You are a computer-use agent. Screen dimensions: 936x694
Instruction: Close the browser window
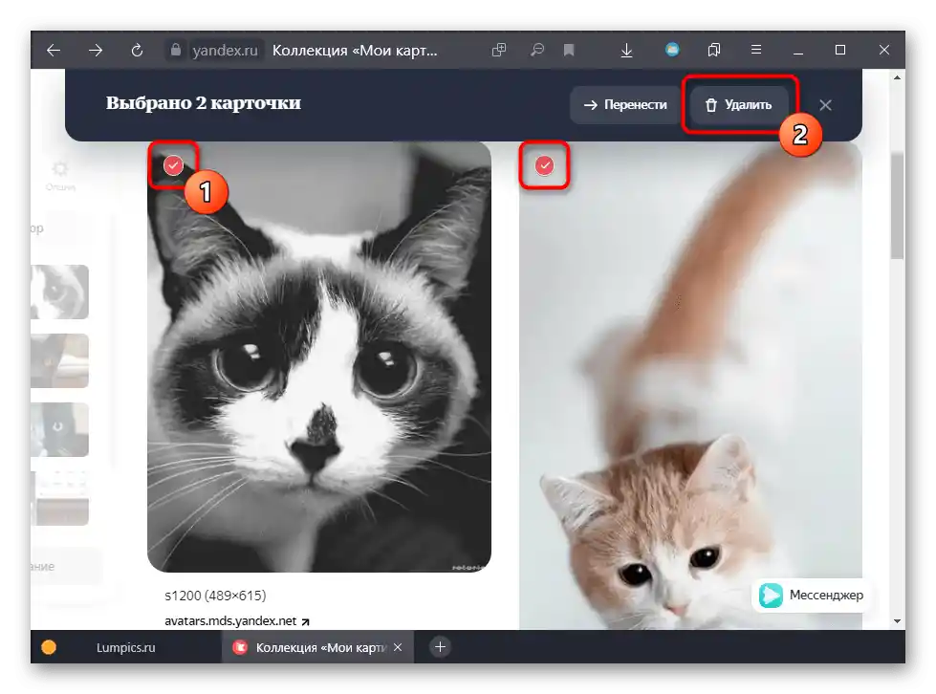click(884, 50)
